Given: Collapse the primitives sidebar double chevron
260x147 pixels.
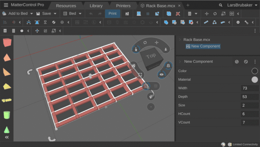Looking at the screenshot, I should pos(7,137).
